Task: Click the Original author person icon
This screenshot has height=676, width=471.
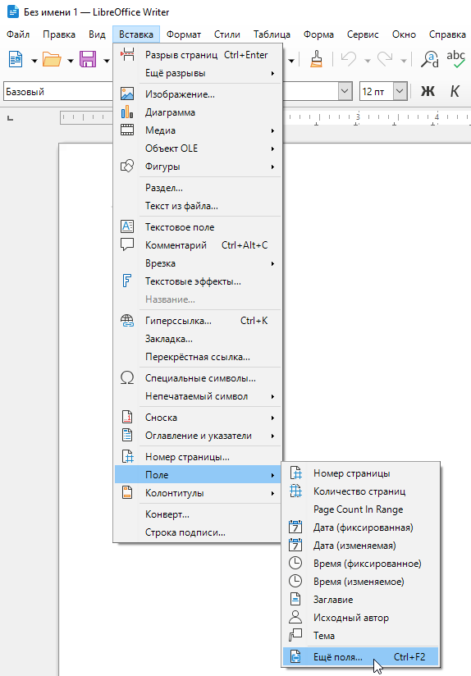Action: point(295,618)
